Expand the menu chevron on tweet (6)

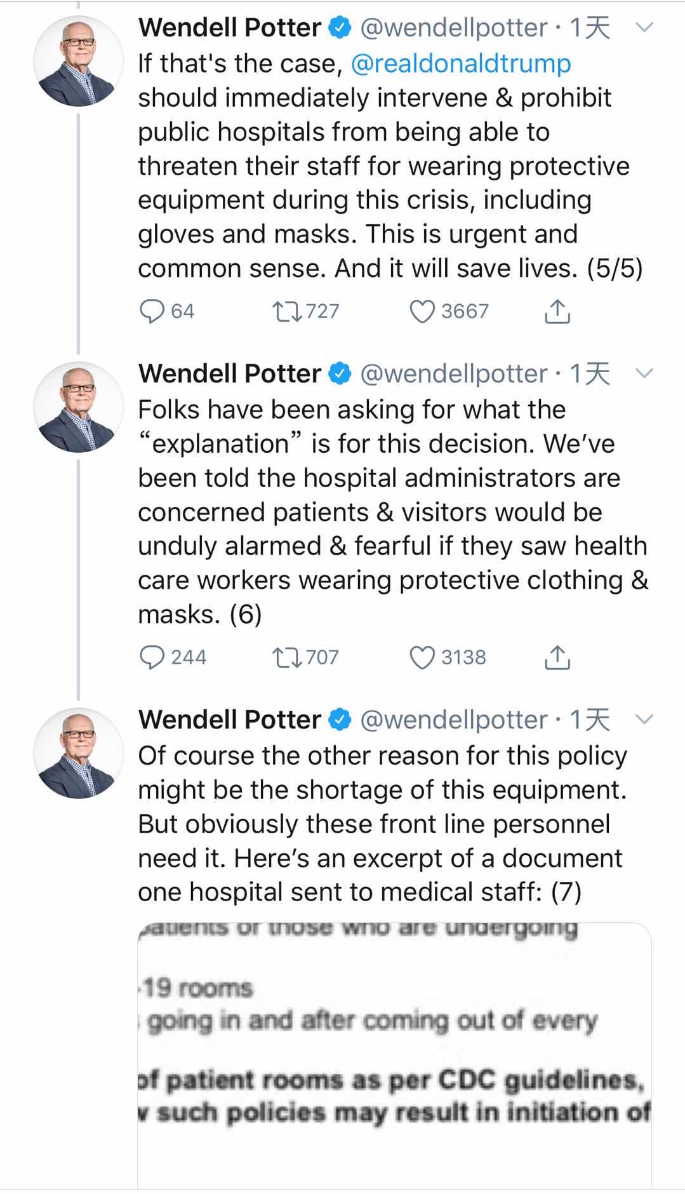point(644,373)
